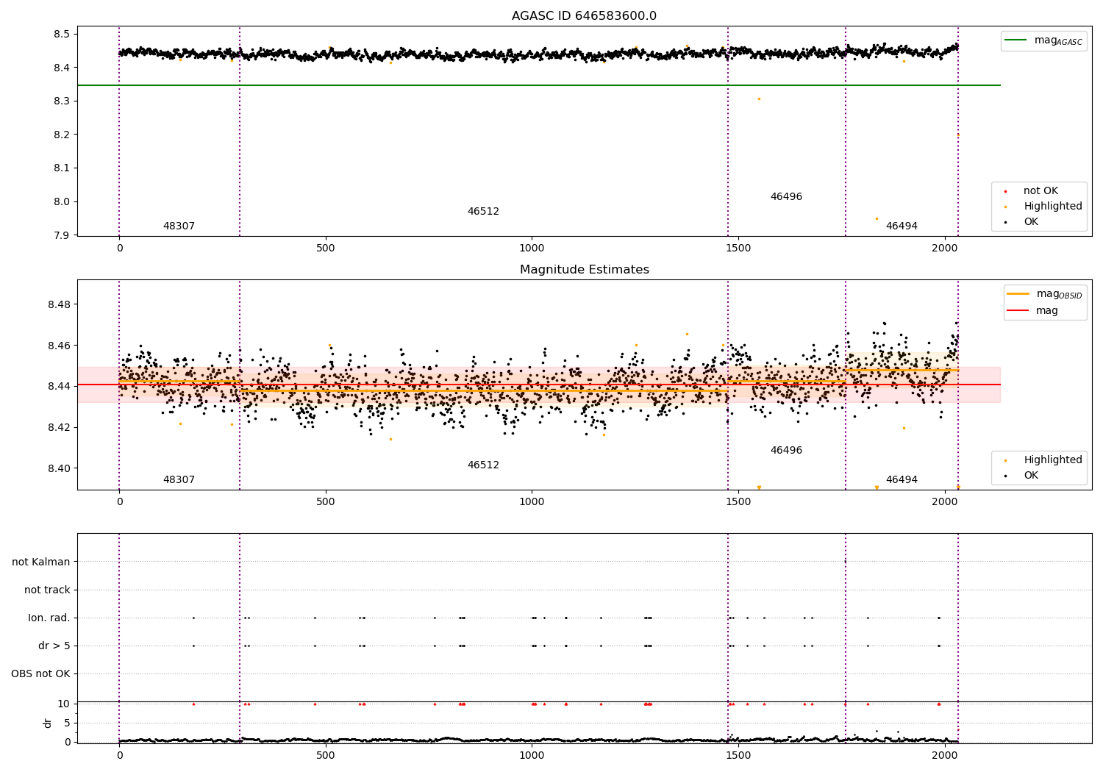Click the '8.48' y-axis tick label

(x=59, y=305)
